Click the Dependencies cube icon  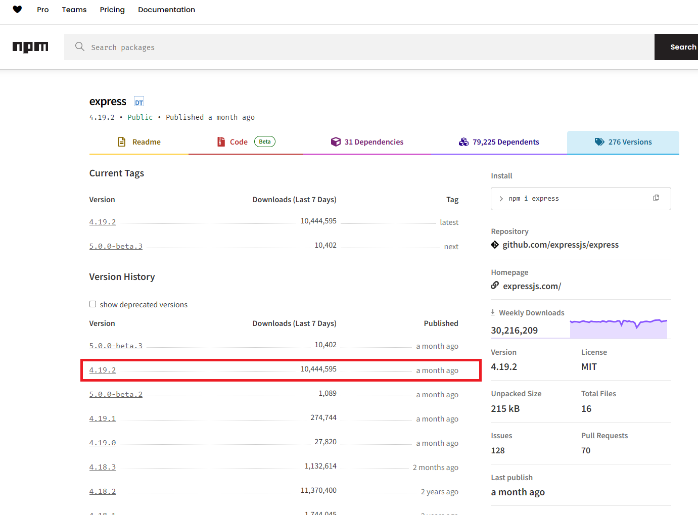pyautogui.click(x=336, y=142)
